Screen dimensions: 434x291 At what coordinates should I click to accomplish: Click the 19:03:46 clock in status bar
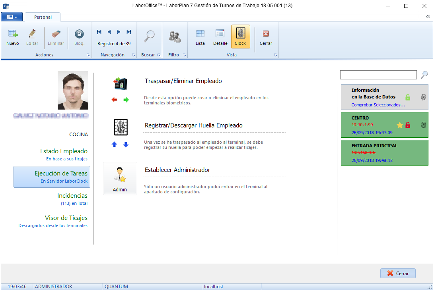point(17,287)
